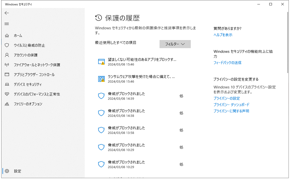Click the family options people icon
The width and height of the screenshot is (290, 179).
click(x=7, y=104)
